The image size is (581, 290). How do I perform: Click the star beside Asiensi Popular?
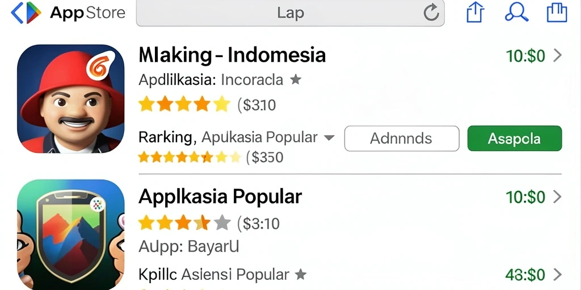(x=301, y=275)
